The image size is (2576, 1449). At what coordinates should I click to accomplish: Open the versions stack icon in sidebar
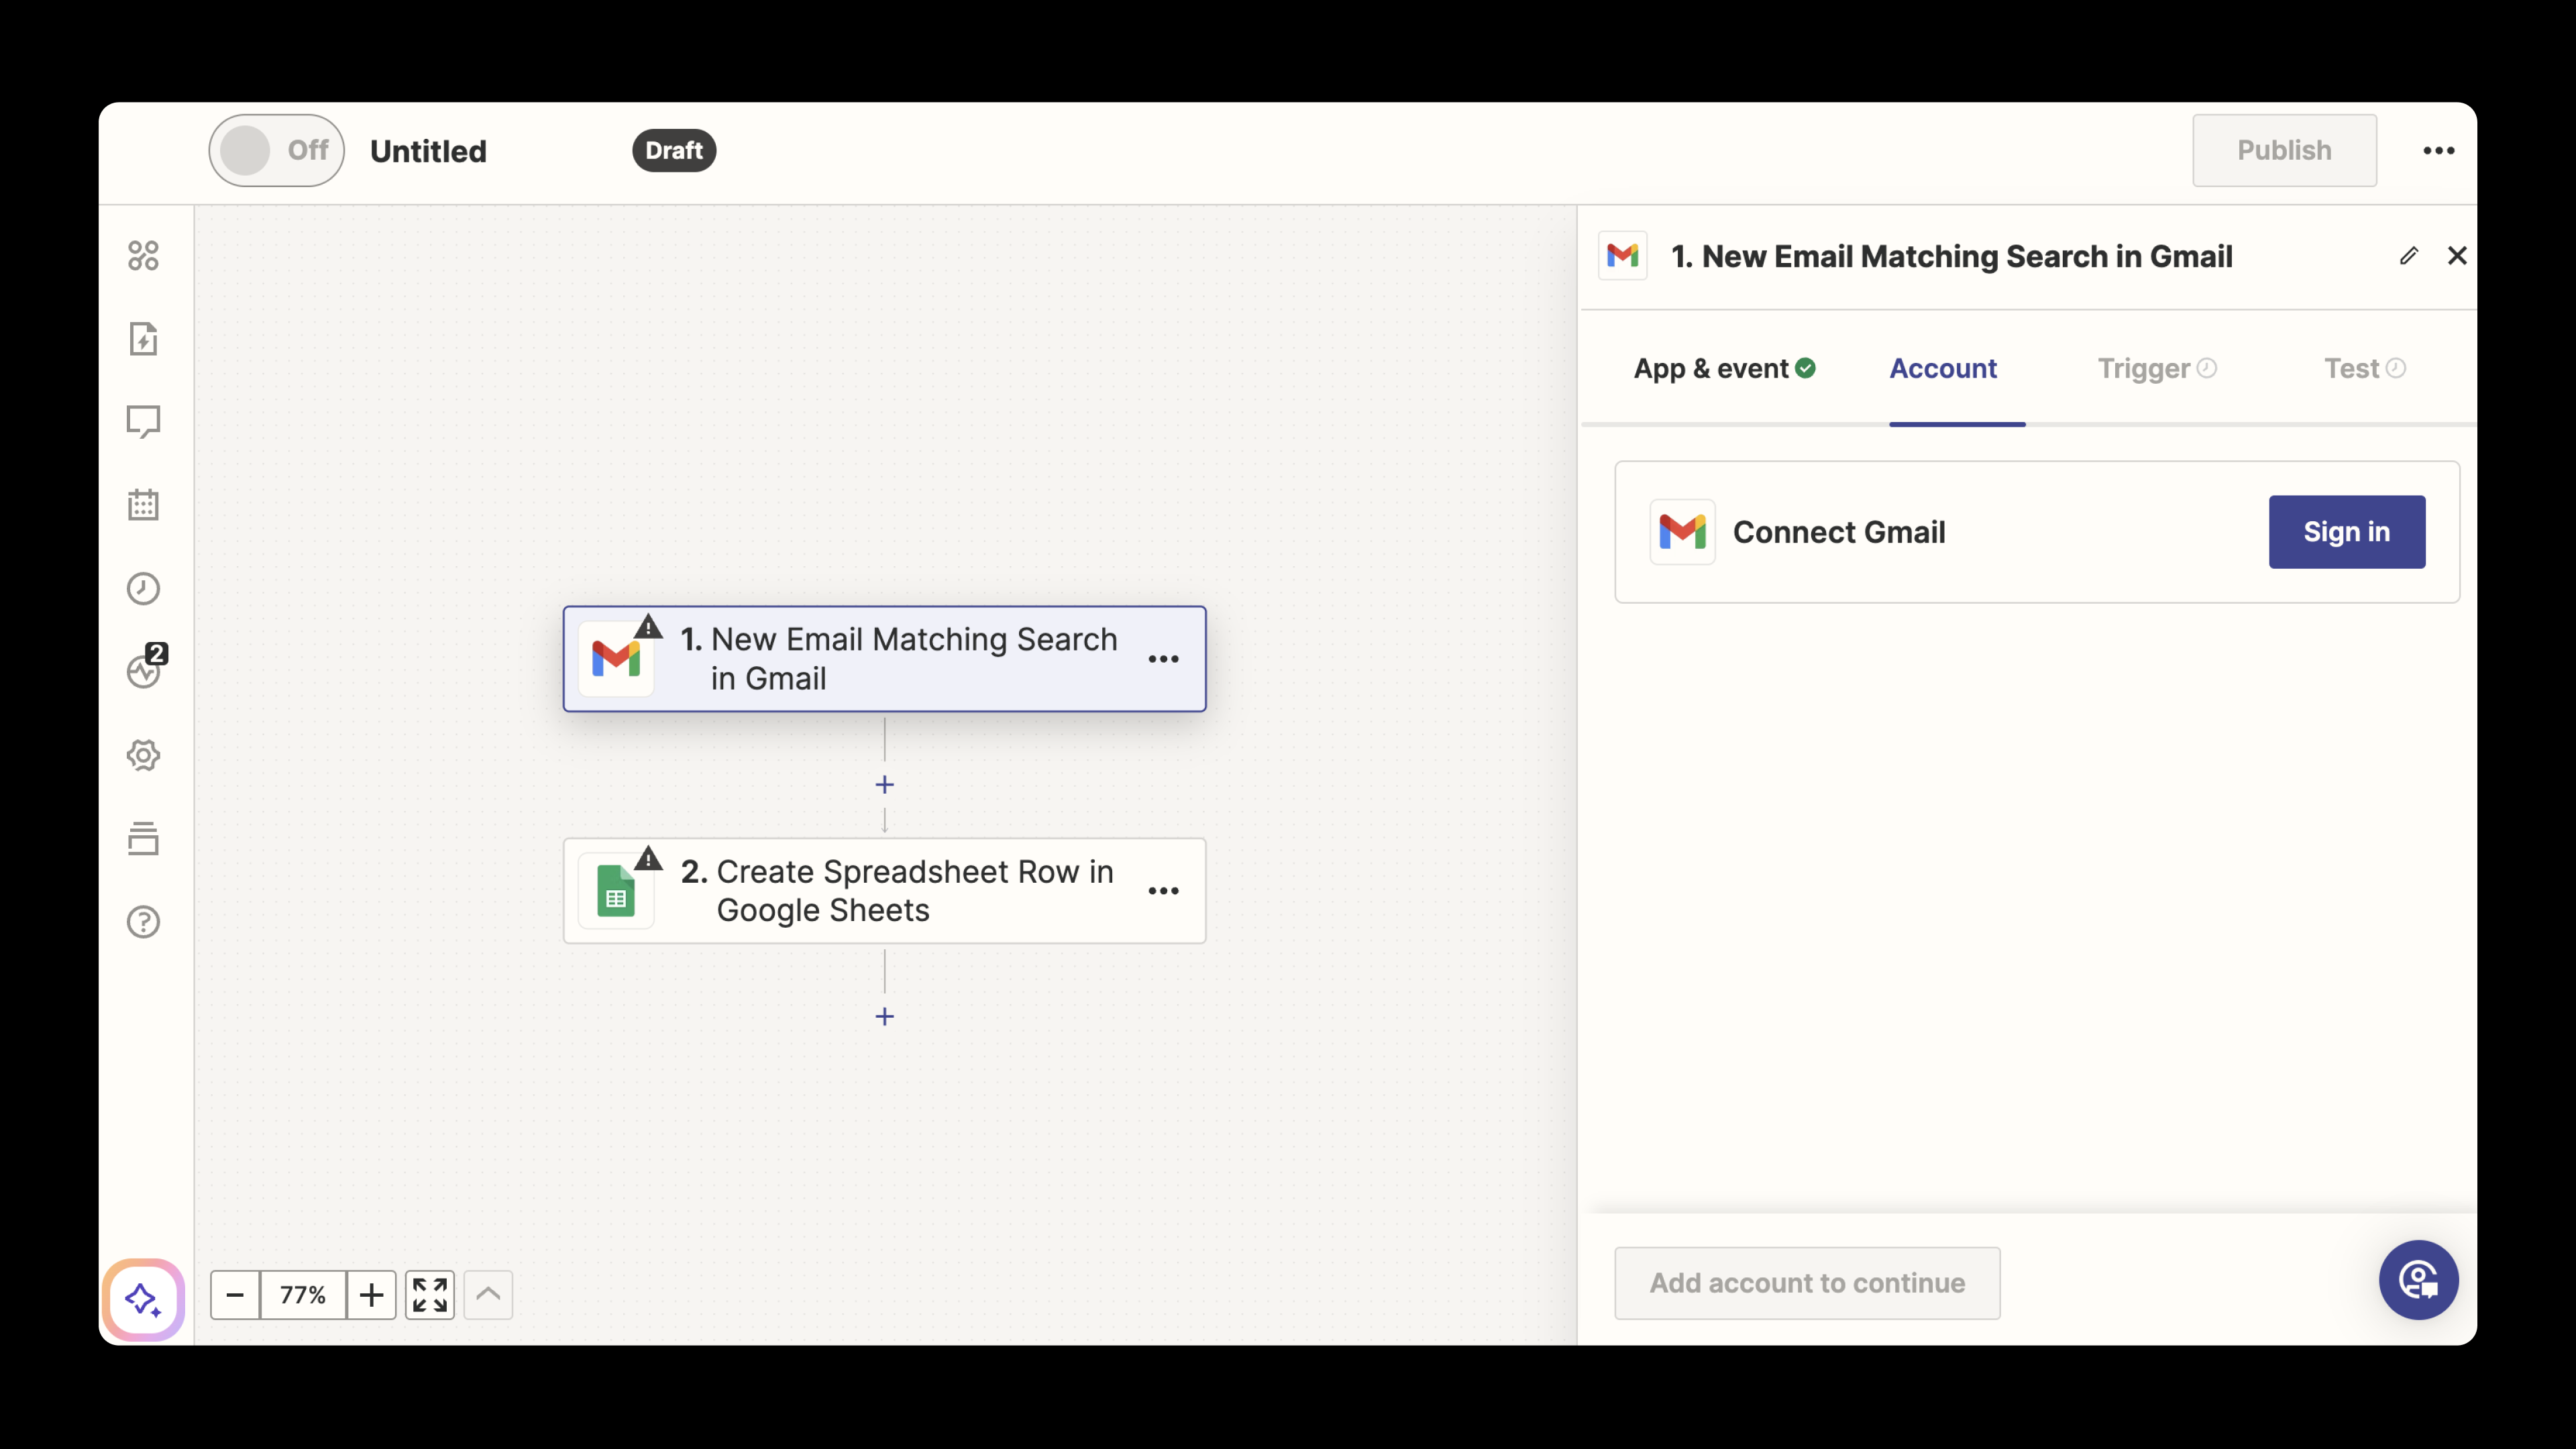point(143,838)
